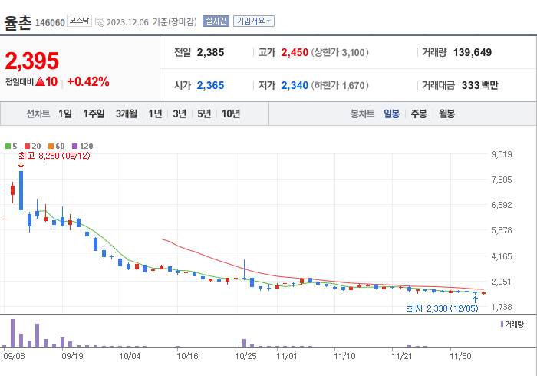
Task: Click the purple 120-day moving average swatch
Action: 74,147
